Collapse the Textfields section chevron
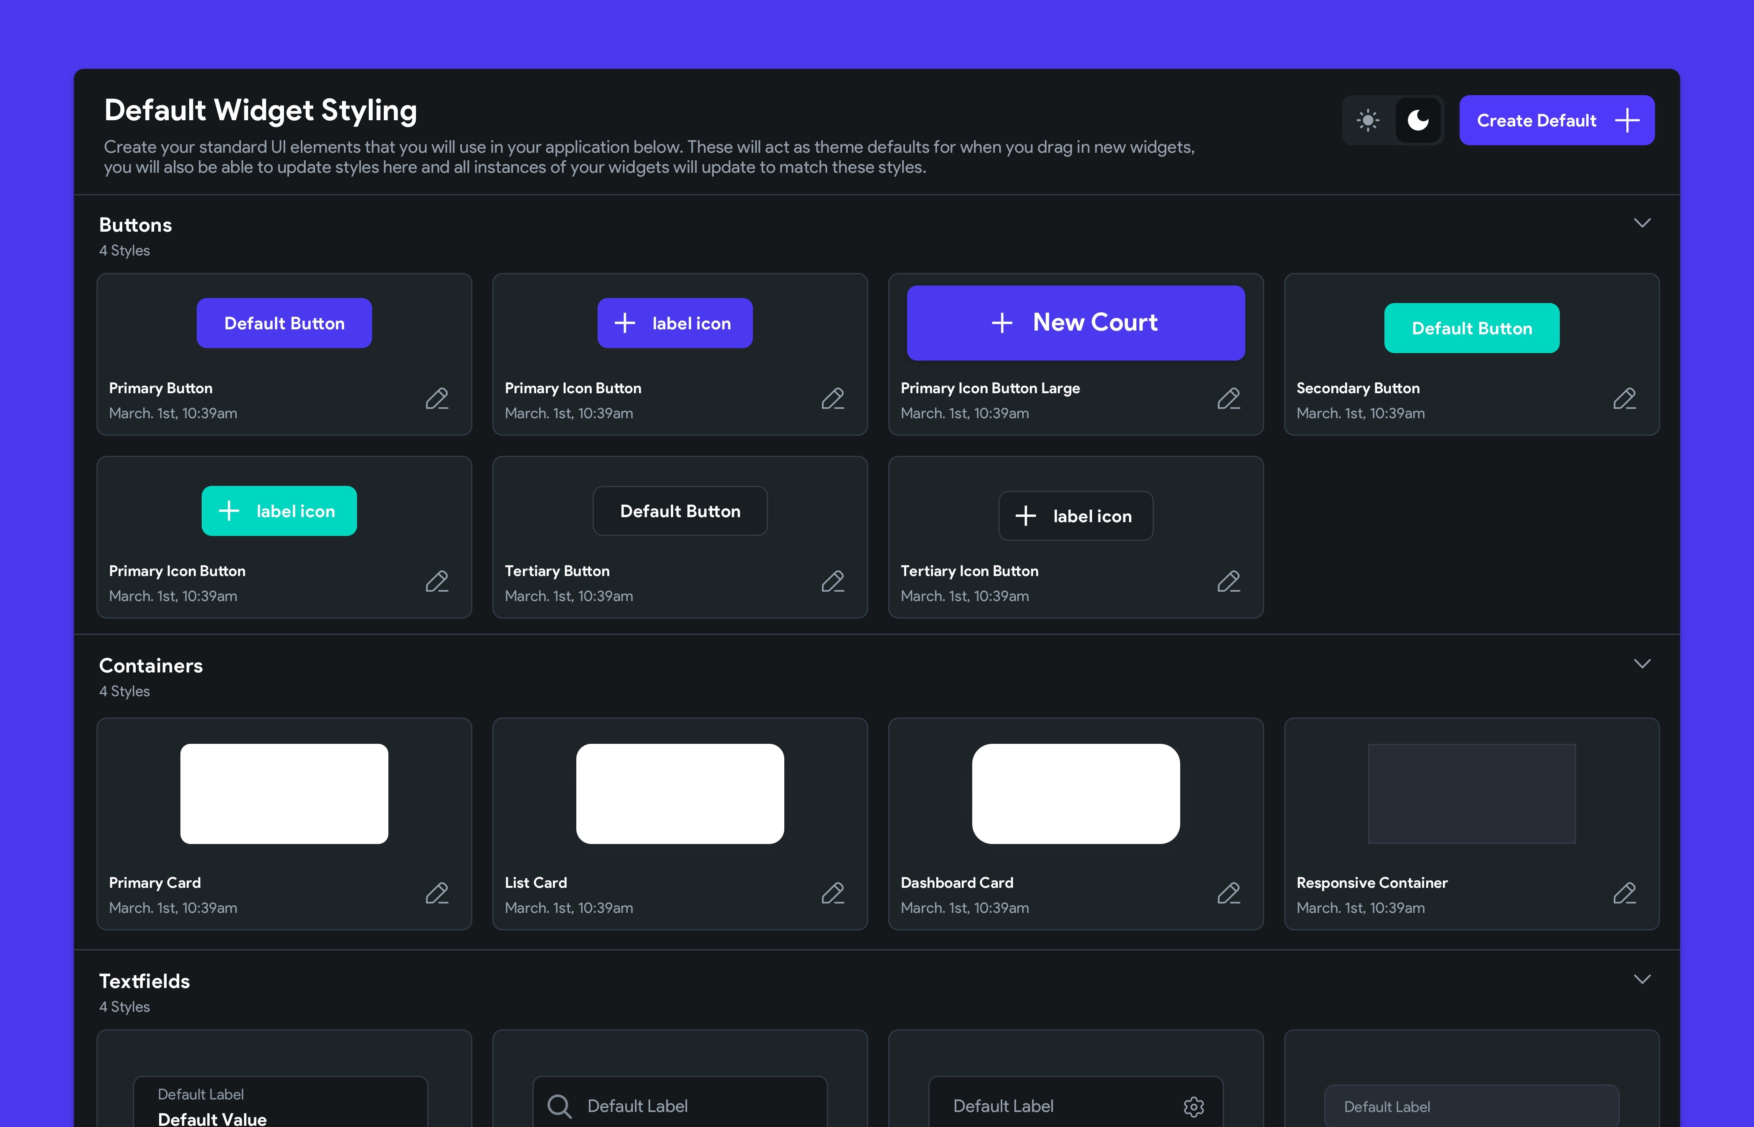The width and height of the screenshot is (1754, 1127). tap(1642, 979)
